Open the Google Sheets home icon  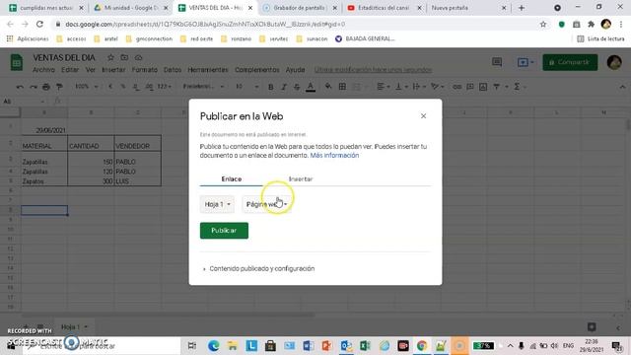coord(17,62)
